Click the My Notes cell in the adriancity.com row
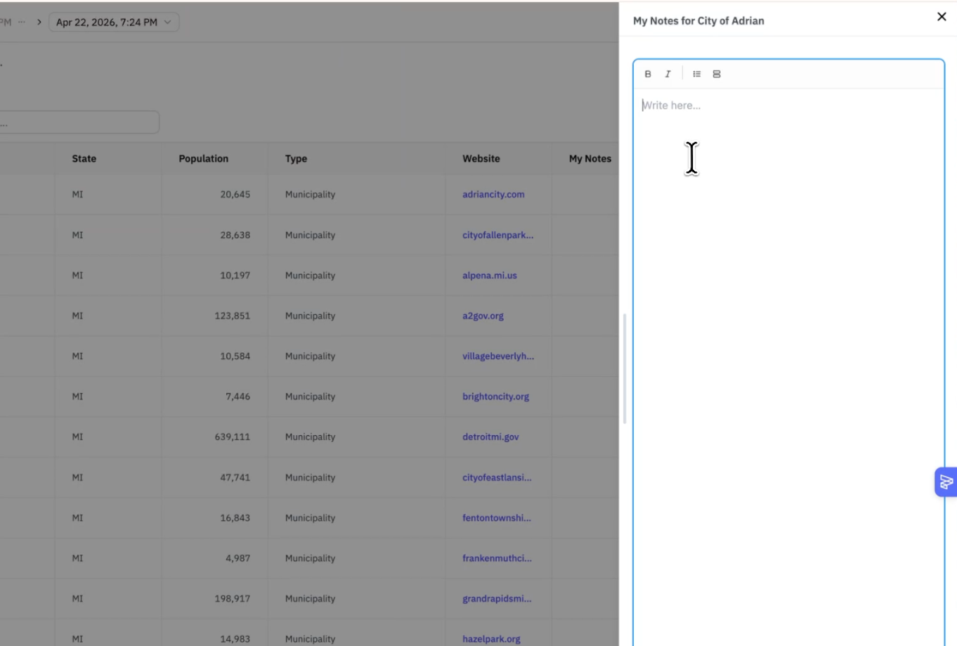The height and width of the screenshot is (646, 957). (x=585, y=195)
